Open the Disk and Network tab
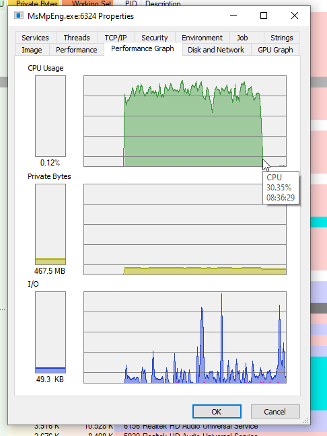The image size is (327, 436). pyautogui.click(x=216, y=50)
